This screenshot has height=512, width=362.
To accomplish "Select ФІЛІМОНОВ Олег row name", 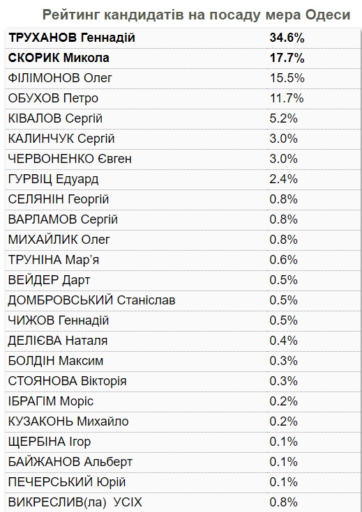I will (60, 78).
